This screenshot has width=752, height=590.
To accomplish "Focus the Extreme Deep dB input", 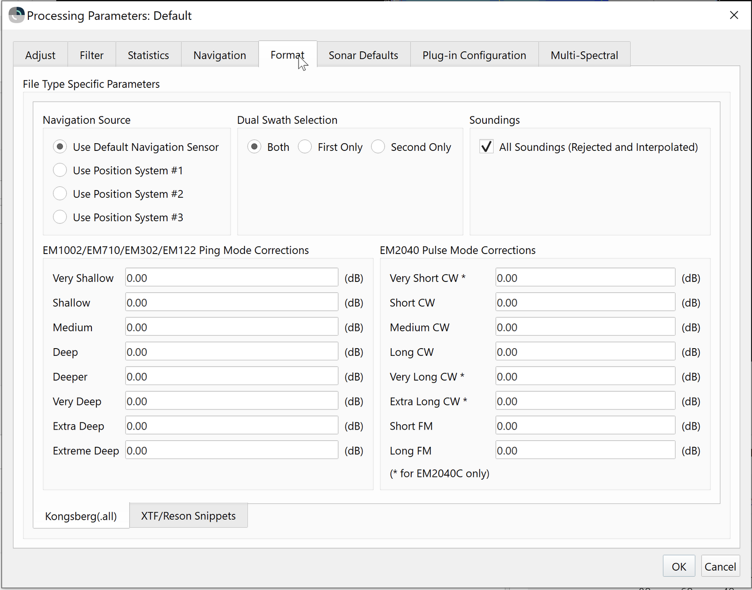I will [x=231, y=450].
